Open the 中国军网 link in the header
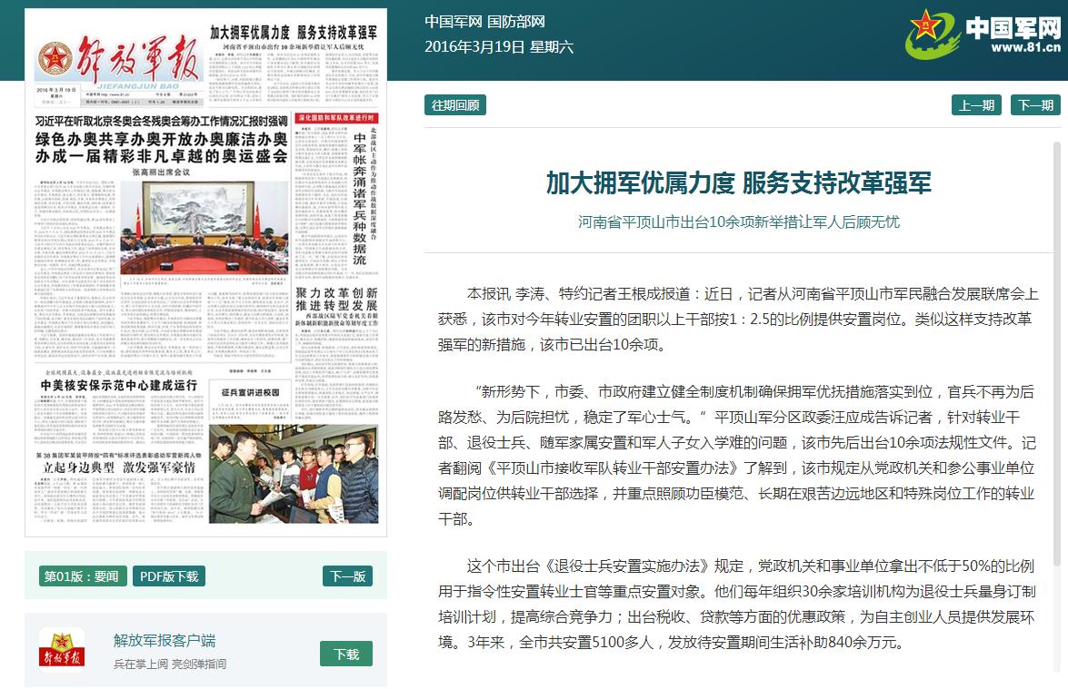 click(453, 23)
